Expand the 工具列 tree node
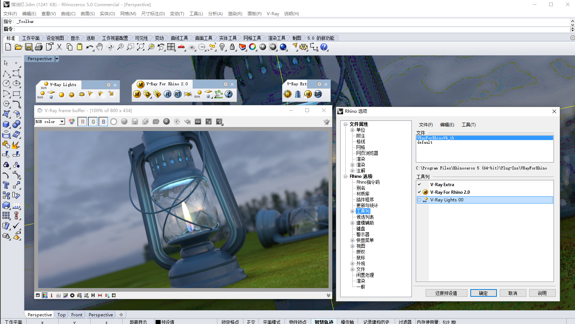 coord(352,211)
